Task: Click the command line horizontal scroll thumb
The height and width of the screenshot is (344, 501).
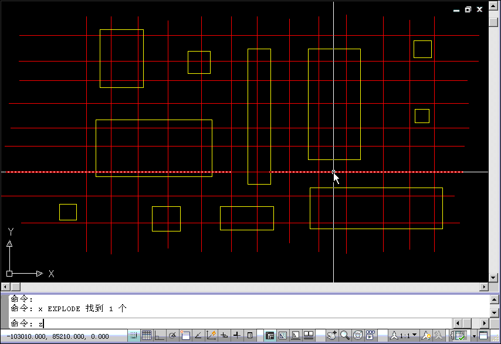Action: (467, 323)
